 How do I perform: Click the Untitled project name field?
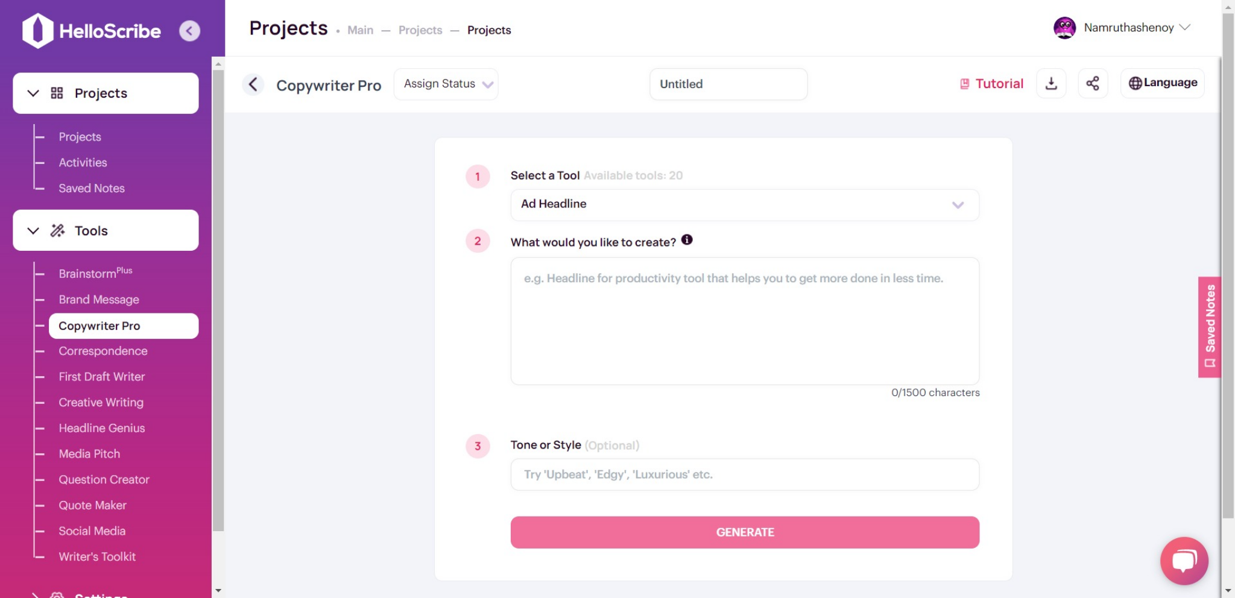pos(728,84)
